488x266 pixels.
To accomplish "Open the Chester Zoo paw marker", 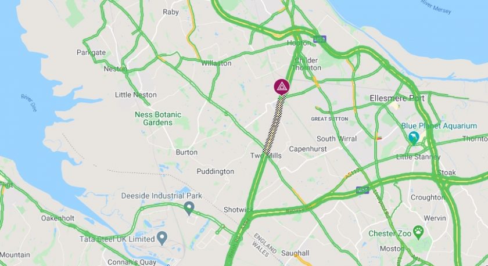I will (x=419, y=233).
